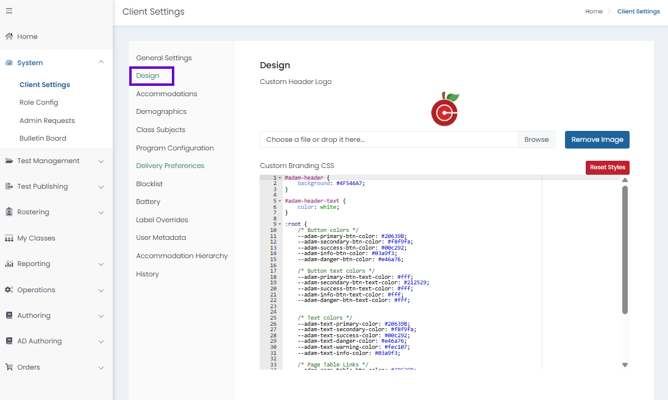
Task: Open Demographics settings
Action: 161,111
